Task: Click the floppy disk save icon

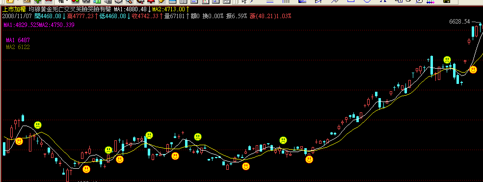Action: pos(446,1)
